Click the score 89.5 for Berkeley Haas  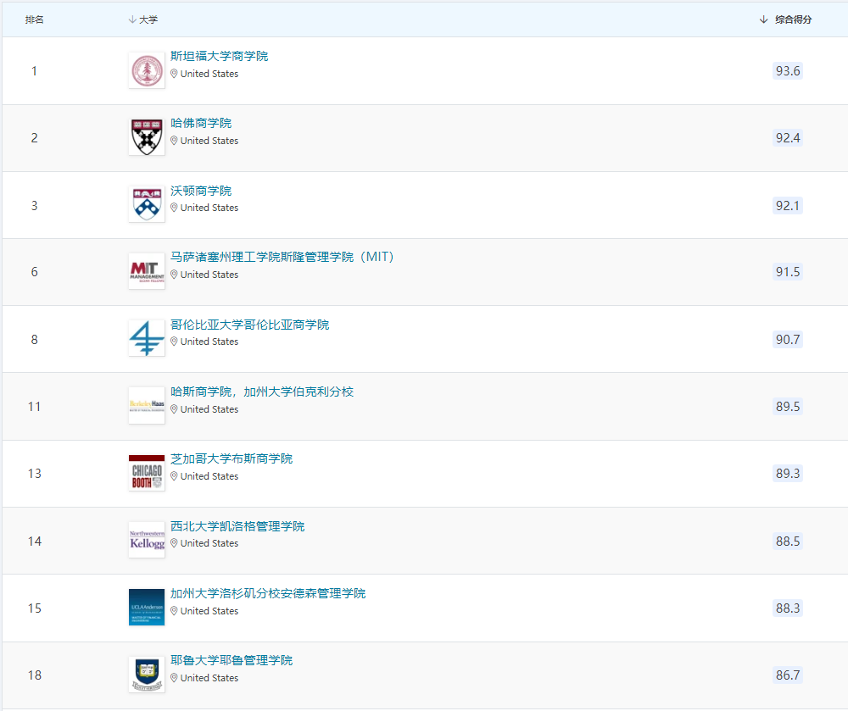(786, 407)
